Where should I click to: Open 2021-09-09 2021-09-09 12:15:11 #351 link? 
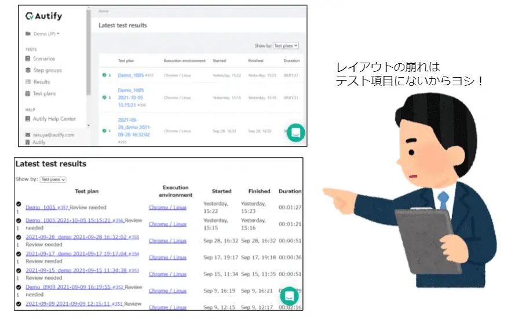click(74, 304)
